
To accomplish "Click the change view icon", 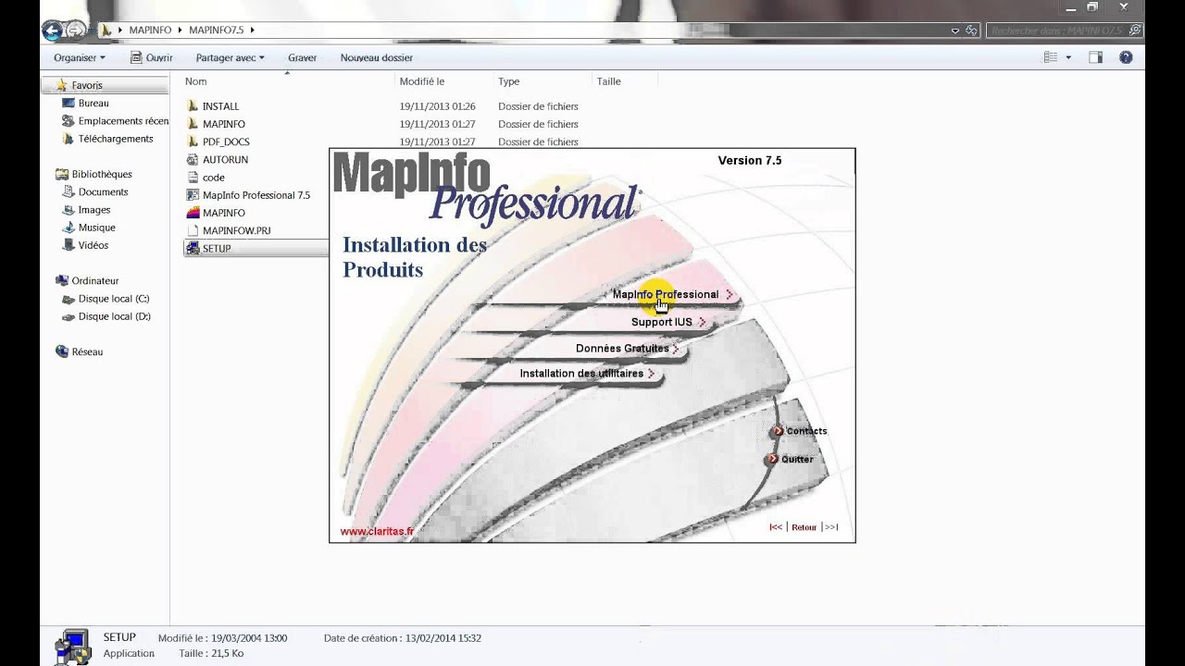I will 1051,57.
